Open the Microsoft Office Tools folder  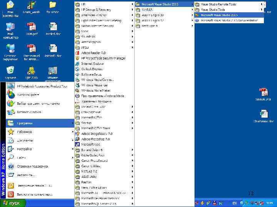(x=104, y=128)
